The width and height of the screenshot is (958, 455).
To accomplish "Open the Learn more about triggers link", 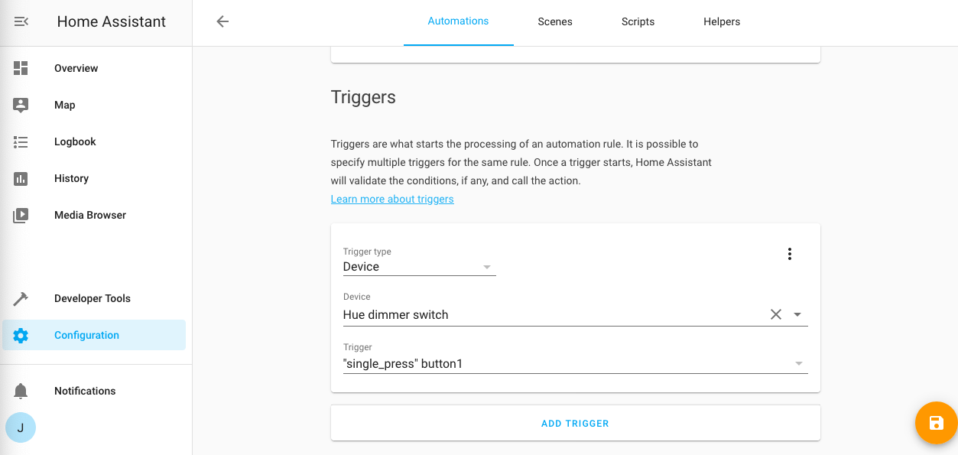I will (392, 199).
